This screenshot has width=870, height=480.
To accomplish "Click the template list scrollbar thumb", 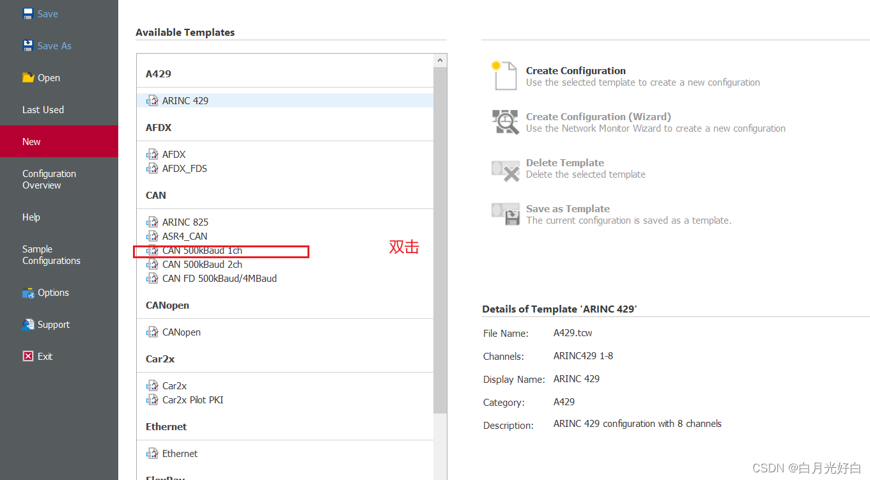I will tap(440, 240).
